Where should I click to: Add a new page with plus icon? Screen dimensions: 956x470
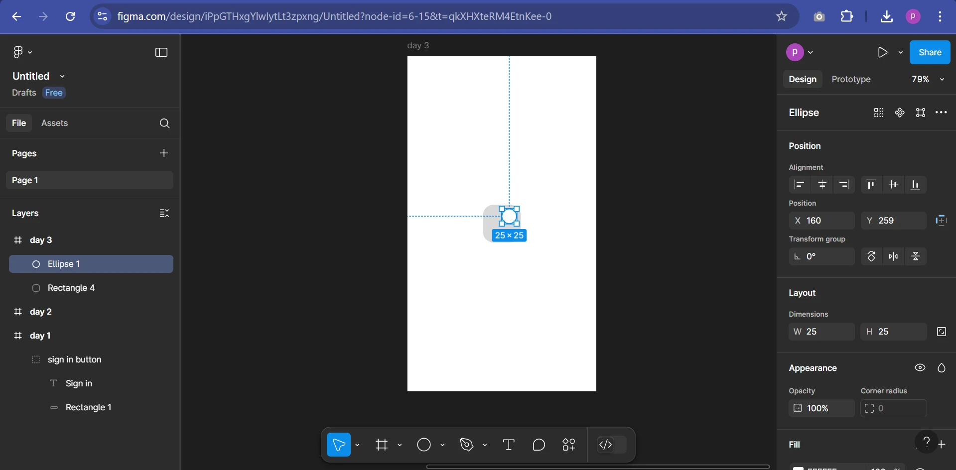click(164, 153)
